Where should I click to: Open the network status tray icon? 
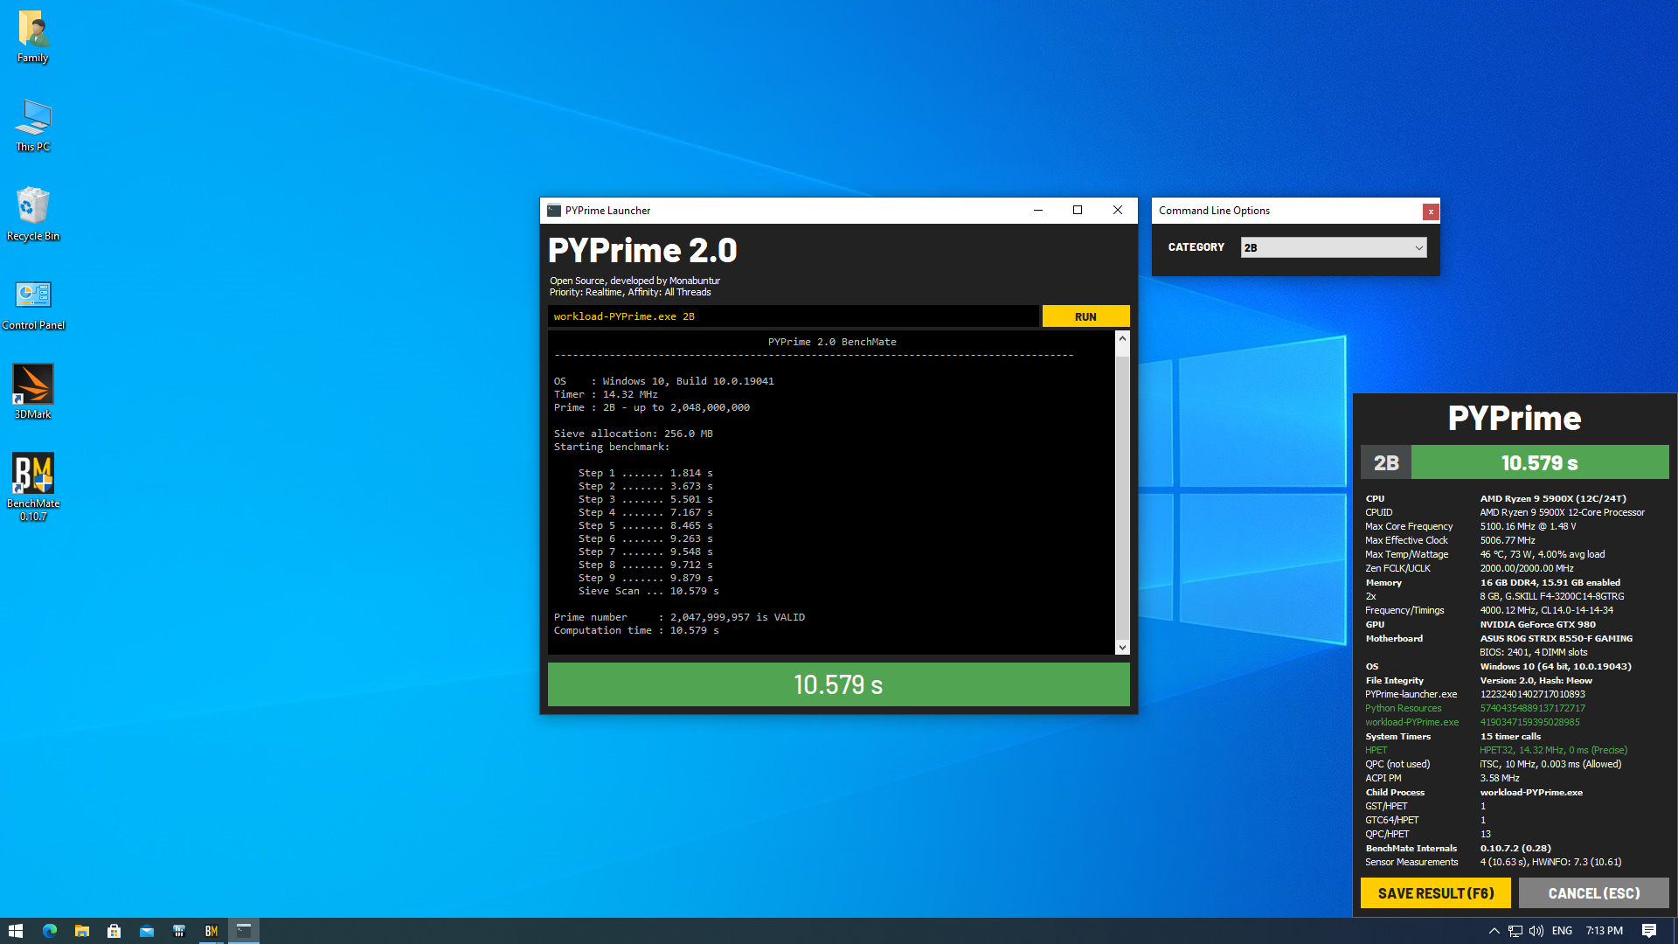pos(1515,931)
